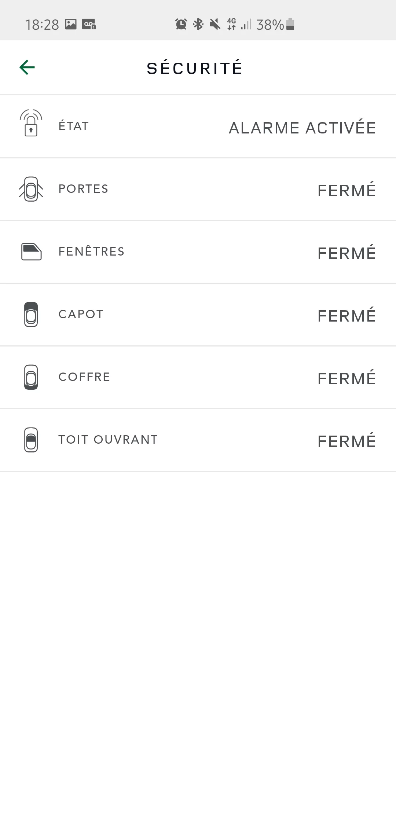This screenshot has height=836, width=396.
Task: Tap the window icon beside Fenêtres
Action: [31, 252]
